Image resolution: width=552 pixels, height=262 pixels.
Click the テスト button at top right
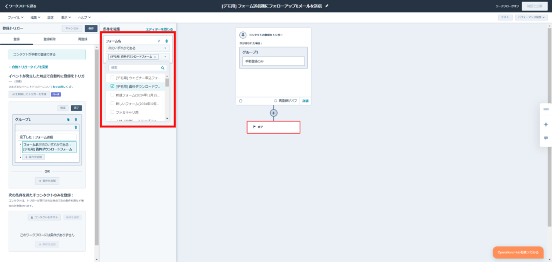[505, 17]
